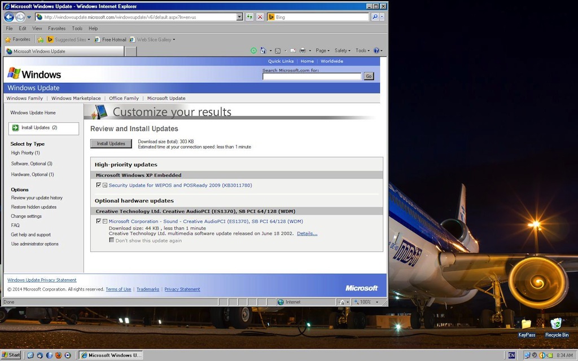
Task: Click the green circle icon in command bar
Action: (x=253, y=51)
